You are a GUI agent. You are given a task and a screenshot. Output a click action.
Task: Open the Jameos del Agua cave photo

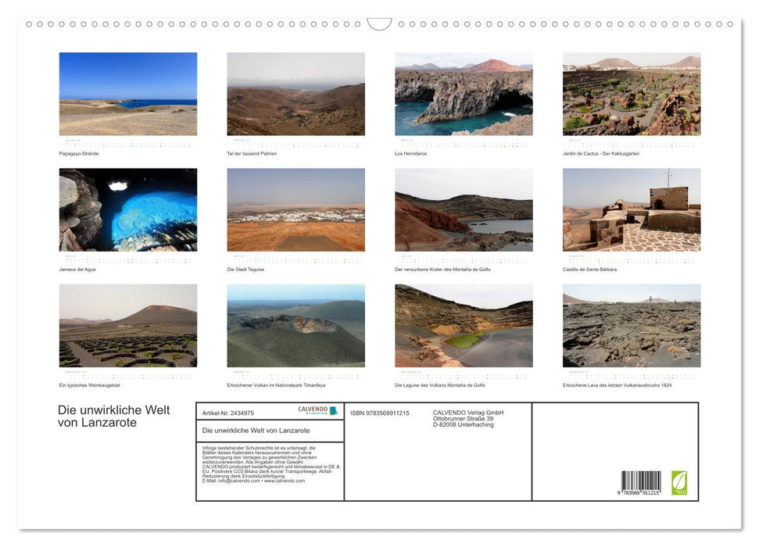(x=127, y=209)
